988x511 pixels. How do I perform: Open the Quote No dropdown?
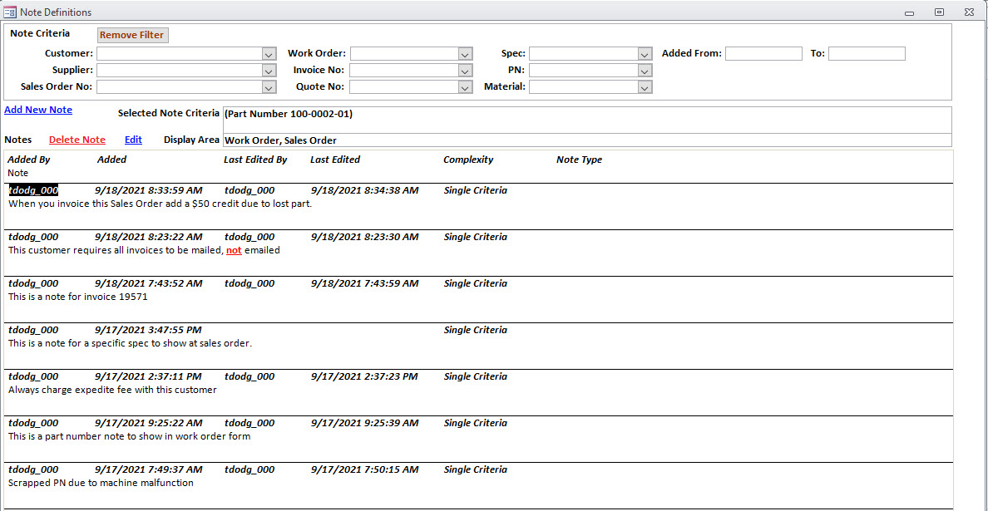tap(465, 86)
